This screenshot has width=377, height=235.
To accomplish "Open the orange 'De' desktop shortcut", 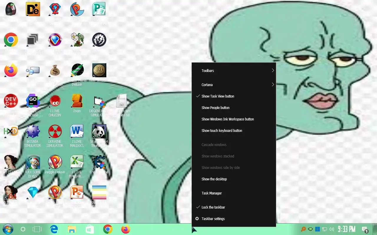I will (33, 9).
